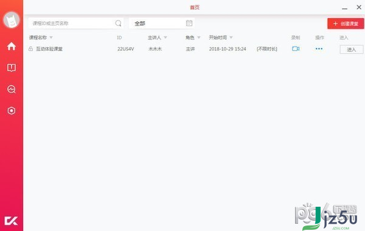Click the course ID 22US4V
The width and height of the screenshot is (365, 231).
[x=125, y=49]
